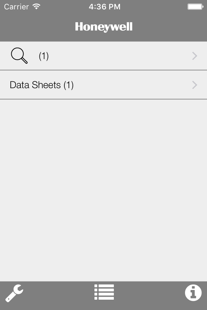Open the Data Sheets (1) row
This screenshot has height=310, width=207.
[103, 85]
